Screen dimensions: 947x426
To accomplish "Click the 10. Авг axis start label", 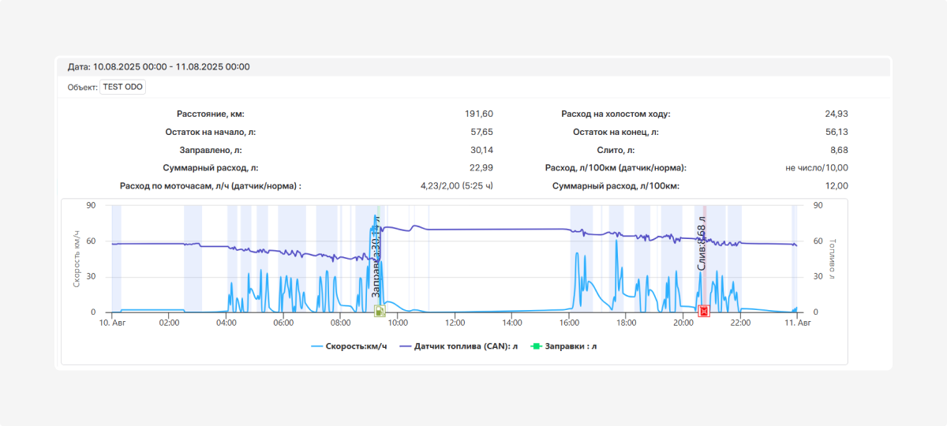I will pyautogui.click(x=112, y=323).
